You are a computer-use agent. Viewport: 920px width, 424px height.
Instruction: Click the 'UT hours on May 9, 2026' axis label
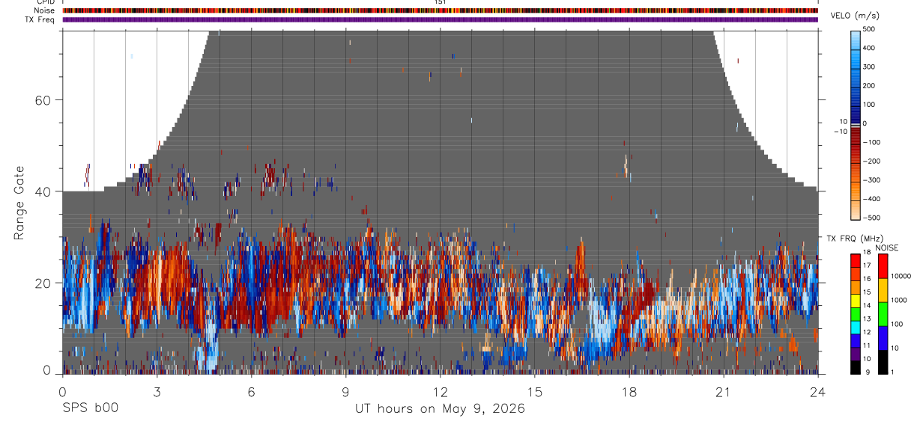pos(440,409)
